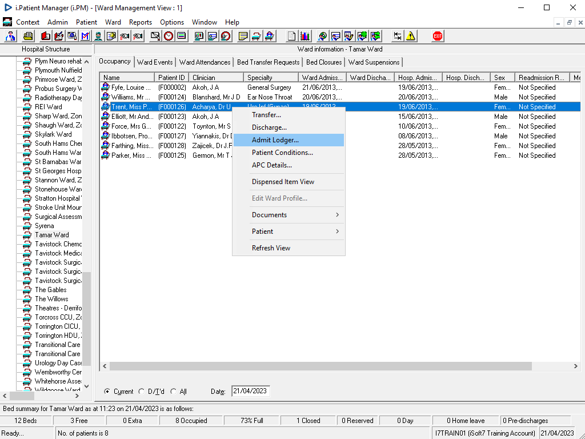Click the doctor figure toolbar icon
Screen dimensions: 585x439
(10, 36)
